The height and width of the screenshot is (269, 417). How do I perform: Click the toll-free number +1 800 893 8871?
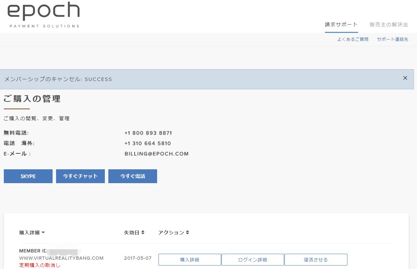148,133
